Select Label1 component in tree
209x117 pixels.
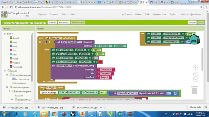point(19,96)
